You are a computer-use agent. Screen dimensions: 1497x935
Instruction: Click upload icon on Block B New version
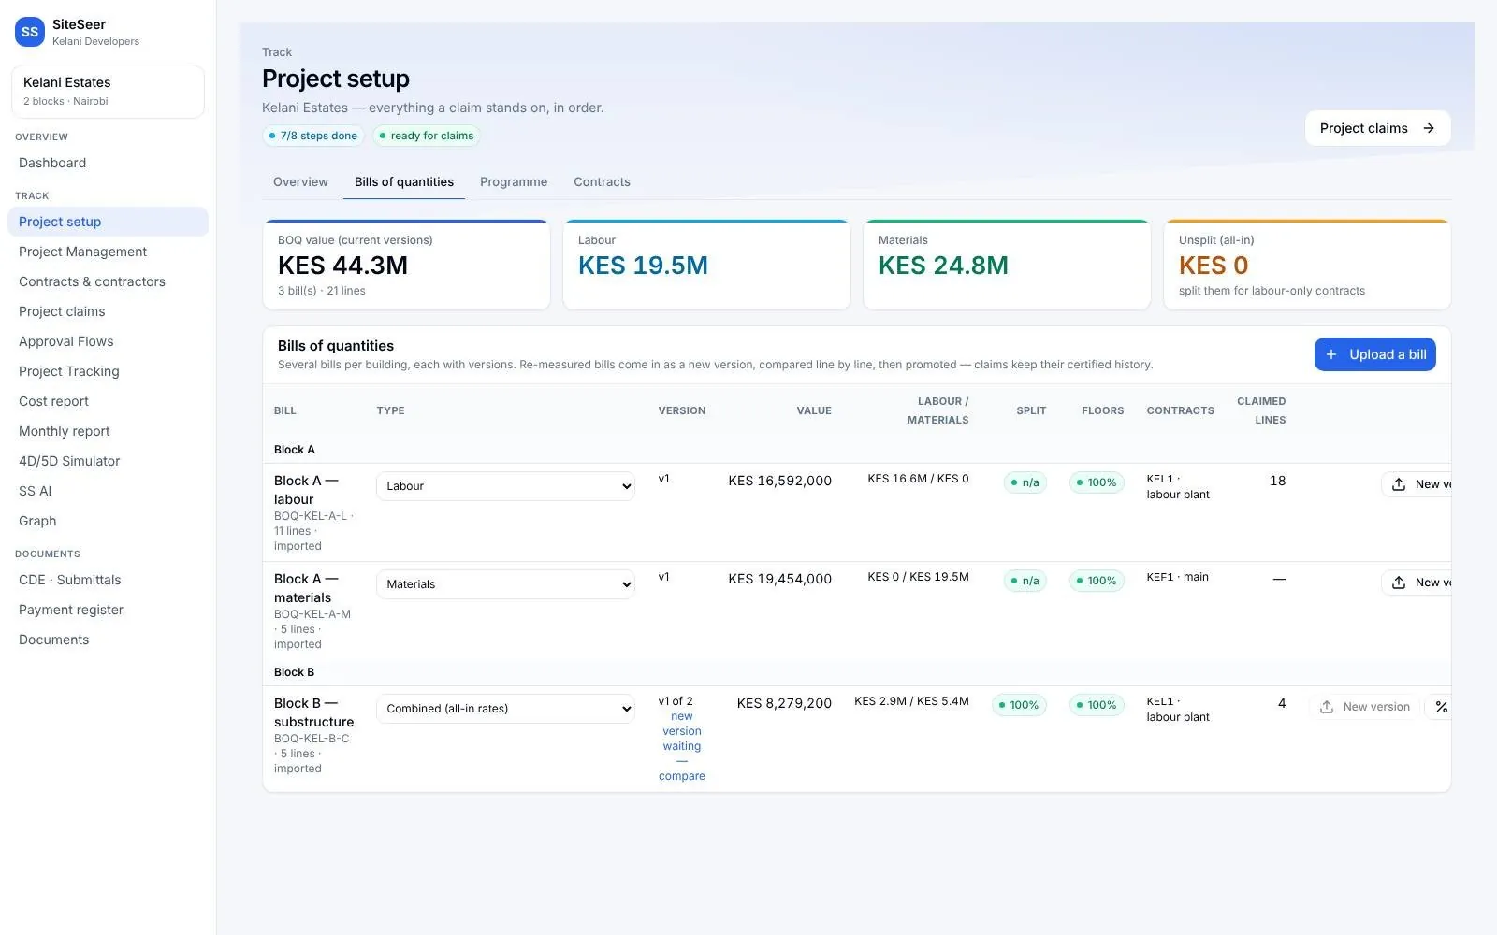click(x=1327, y=707)
